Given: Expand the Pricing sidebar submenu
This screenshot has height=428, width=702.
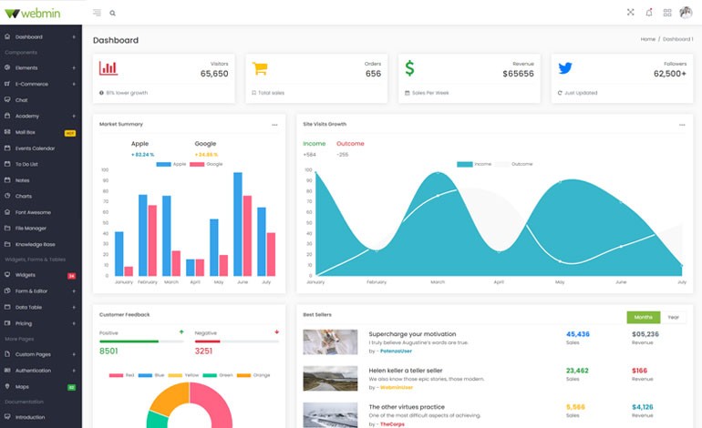Looking at the screenshot, I should point(74,323).
